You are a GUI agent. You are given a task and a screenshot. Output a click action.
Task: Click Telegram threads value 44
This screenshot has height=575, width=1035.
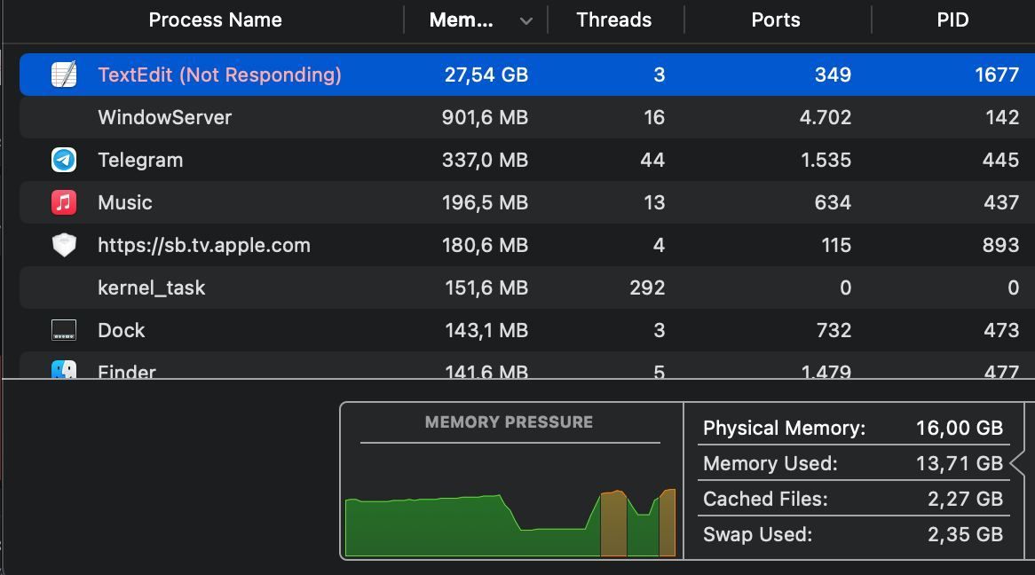[652, 160]
